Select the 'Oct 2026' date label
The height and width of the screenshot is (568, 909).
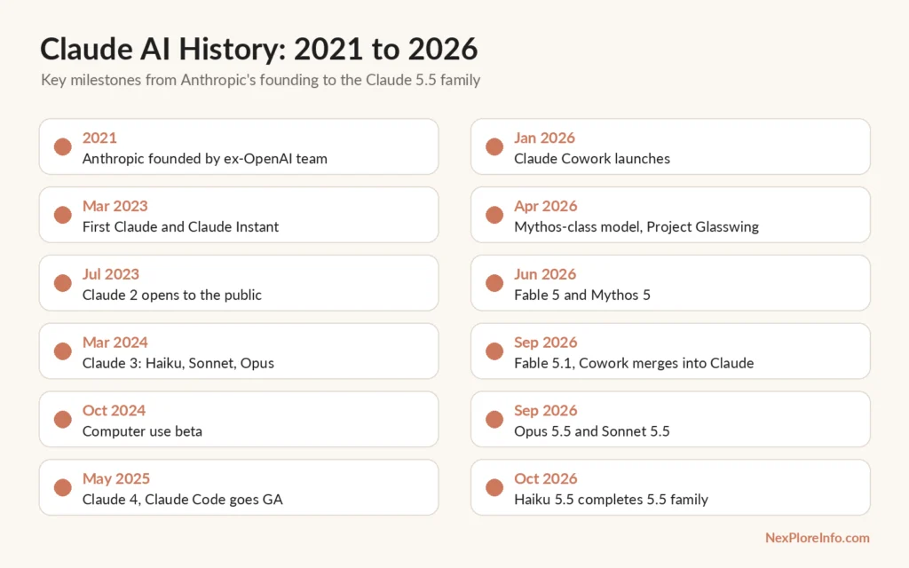point(546,478)
